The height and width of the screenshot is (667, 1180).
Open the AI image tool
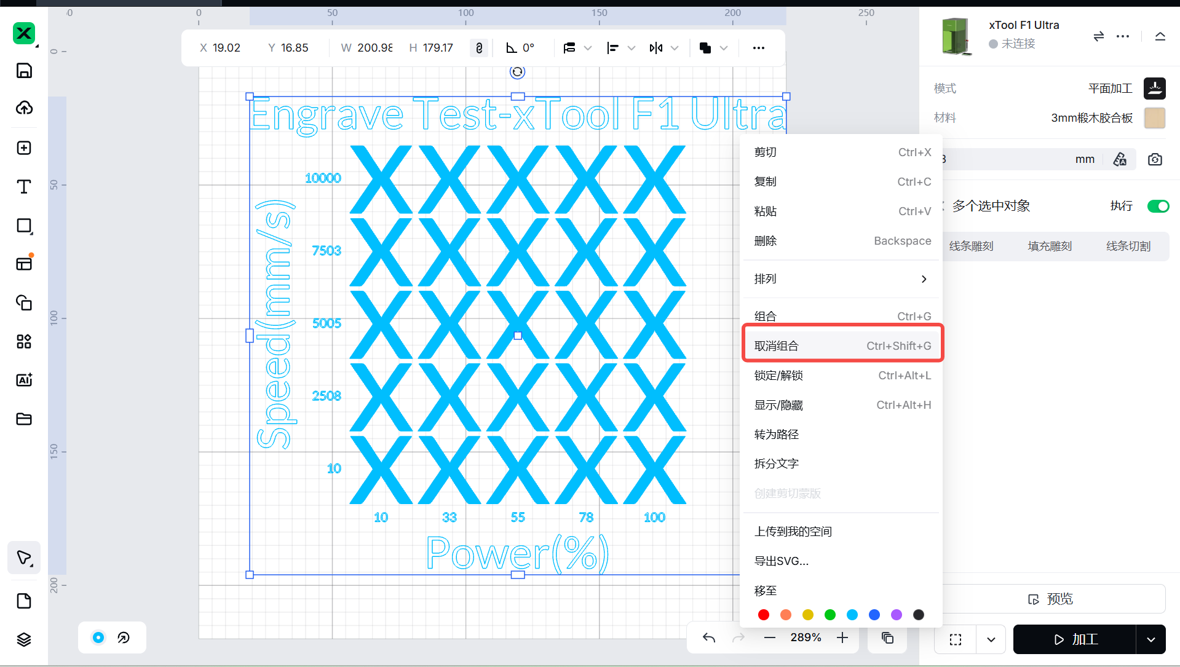point(24,380)
